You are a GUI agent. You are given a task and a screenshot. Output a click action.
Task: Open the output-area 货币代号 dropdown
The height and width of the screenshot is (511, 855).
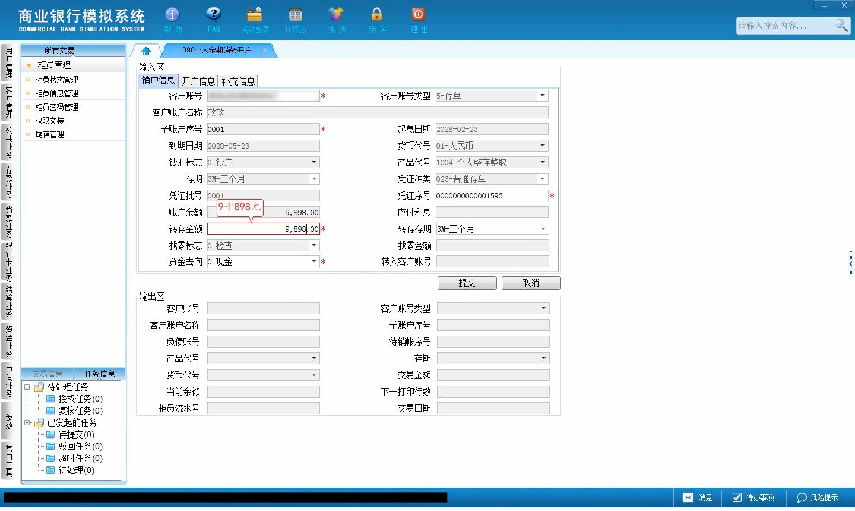point(314,375)
